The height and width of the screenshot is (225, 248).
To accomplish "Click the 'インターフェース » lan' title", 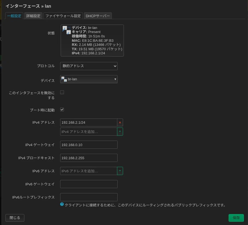I will (28, 6).
